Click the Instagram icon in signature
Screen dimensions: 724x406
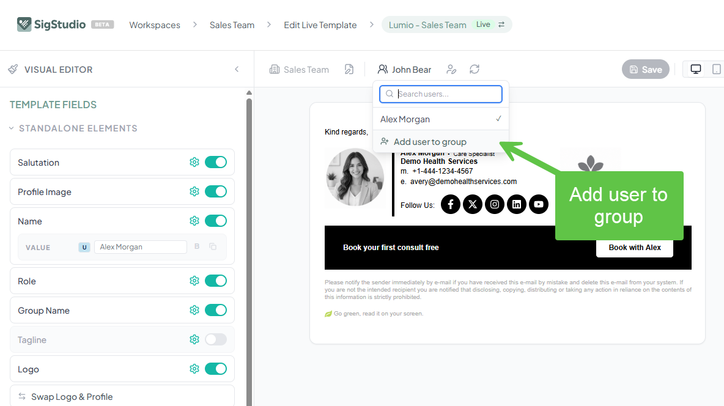tap(495, 204)
